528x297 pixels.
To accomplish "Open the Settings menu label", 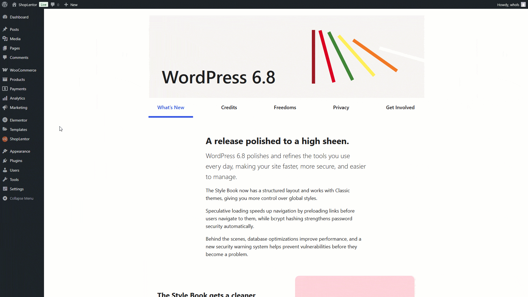I will 17,189.
